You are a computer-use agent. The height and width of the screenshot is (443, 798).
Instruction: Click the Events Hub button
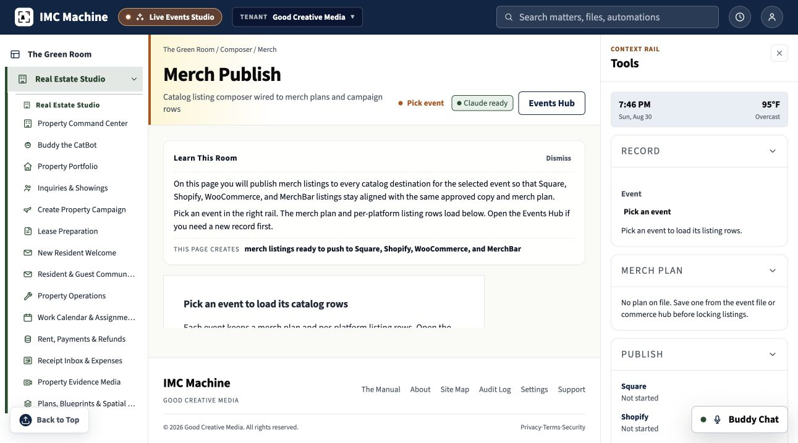pos(552,103)
